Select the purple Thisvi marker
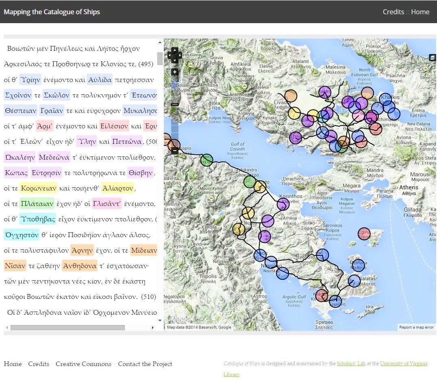Viewport: 437px width, 381px height. click(296, 138)
